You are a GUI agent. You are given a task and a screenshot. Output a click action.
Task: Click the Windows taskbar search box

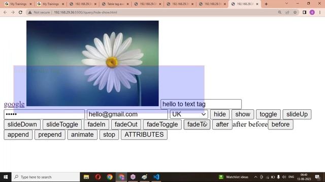pyautogui.click(x=46, y=177)
